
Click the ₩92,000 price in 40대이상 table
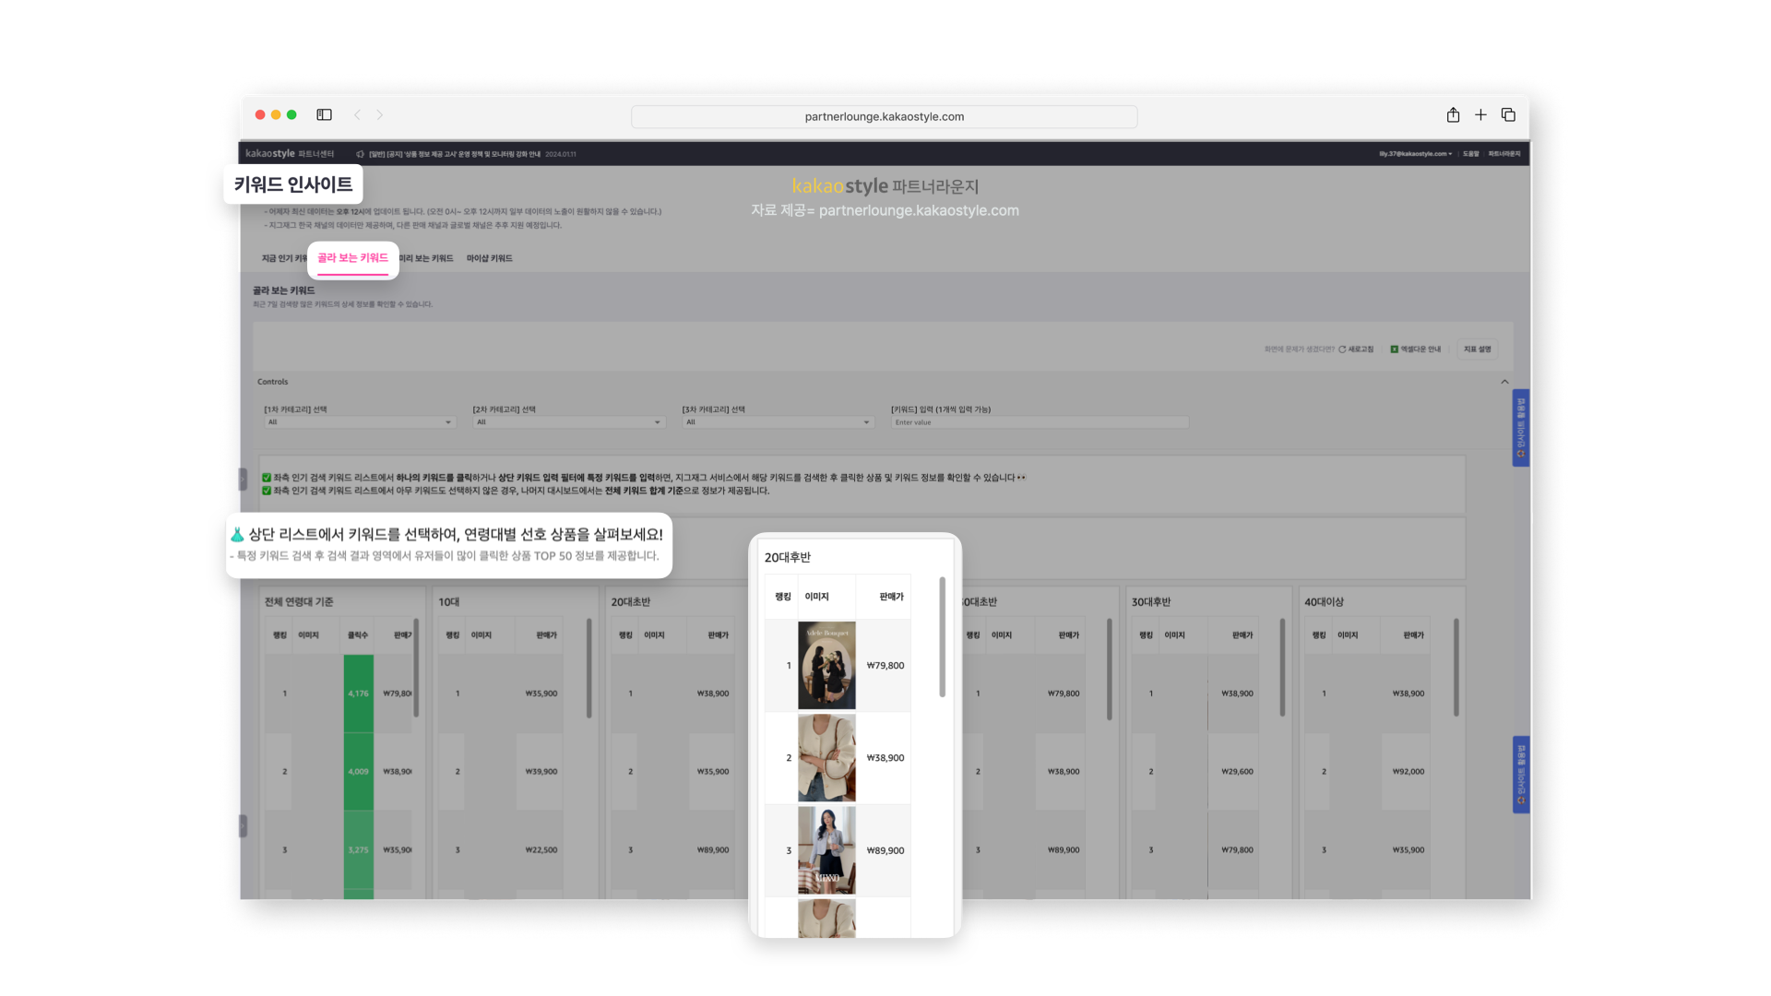pos(1408,772)
